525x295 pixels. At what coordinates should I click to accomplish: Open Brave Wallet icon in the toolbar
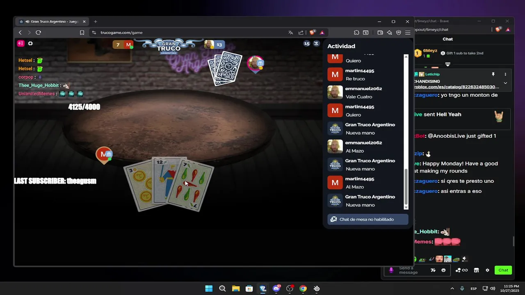coord(380,32)
